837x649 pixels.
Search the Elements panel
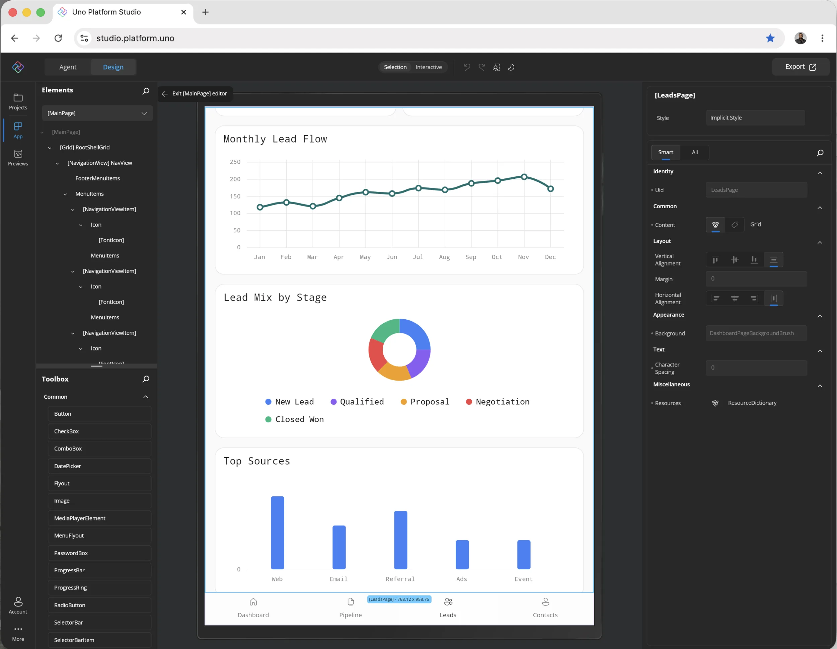pyautogui.click(x=146, y=91)
